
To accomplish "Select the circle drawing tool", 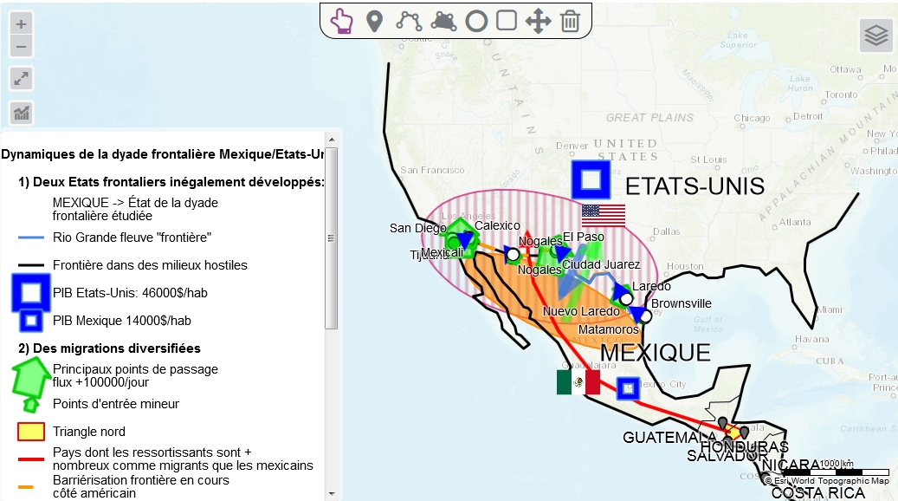I will point(476,21).
